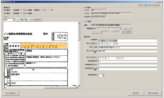Viewport: 164px width, 98px height.
Task: Click the vertical scrollbar thumb of the image
Action: click(79, 32)
